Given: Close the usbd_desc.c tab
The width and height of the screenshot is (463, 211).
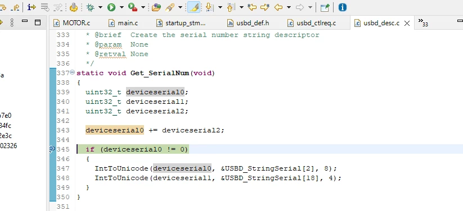Looking at the screenshot, I should (x=407, y=23).
